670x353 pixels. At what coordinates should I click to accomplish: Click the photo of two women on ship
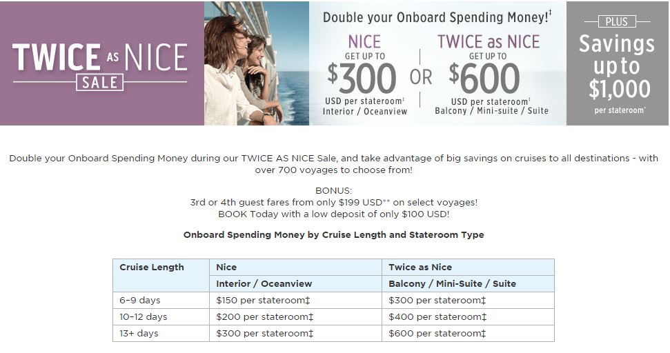tap(256, 63)
